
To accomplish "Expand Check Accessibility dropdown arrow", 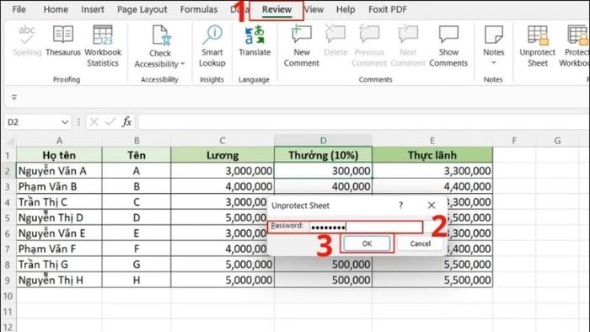I will pyautogui.click(x=183, y=64).
